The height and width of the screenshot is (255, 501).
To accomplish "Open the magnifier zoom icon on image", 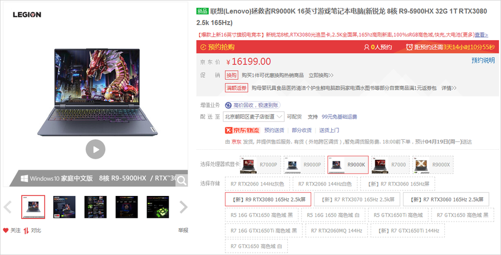I will coord(182,180).
